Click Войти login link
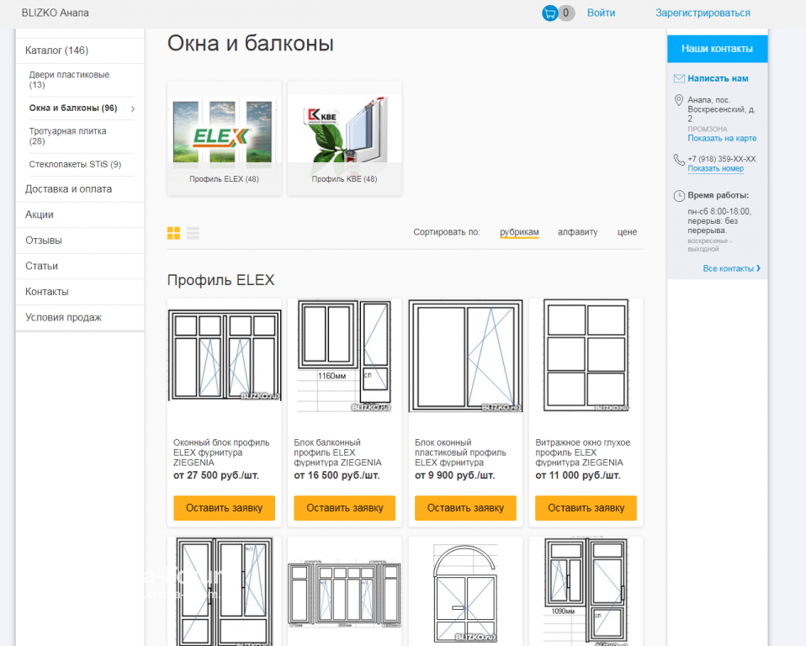806x646 pixels. point(601,13)
